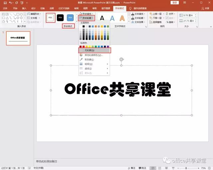Choose the blue A WordArt style
Screen dimensions: 213x170
[x=112, y=18]
